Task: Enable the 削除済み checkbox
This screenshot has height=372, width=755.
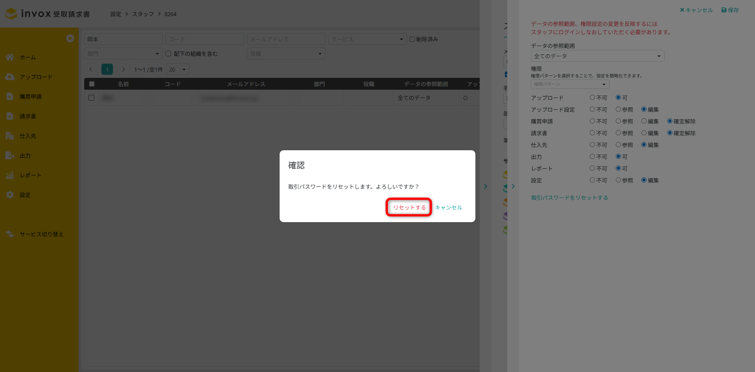Action: (412, 39)
